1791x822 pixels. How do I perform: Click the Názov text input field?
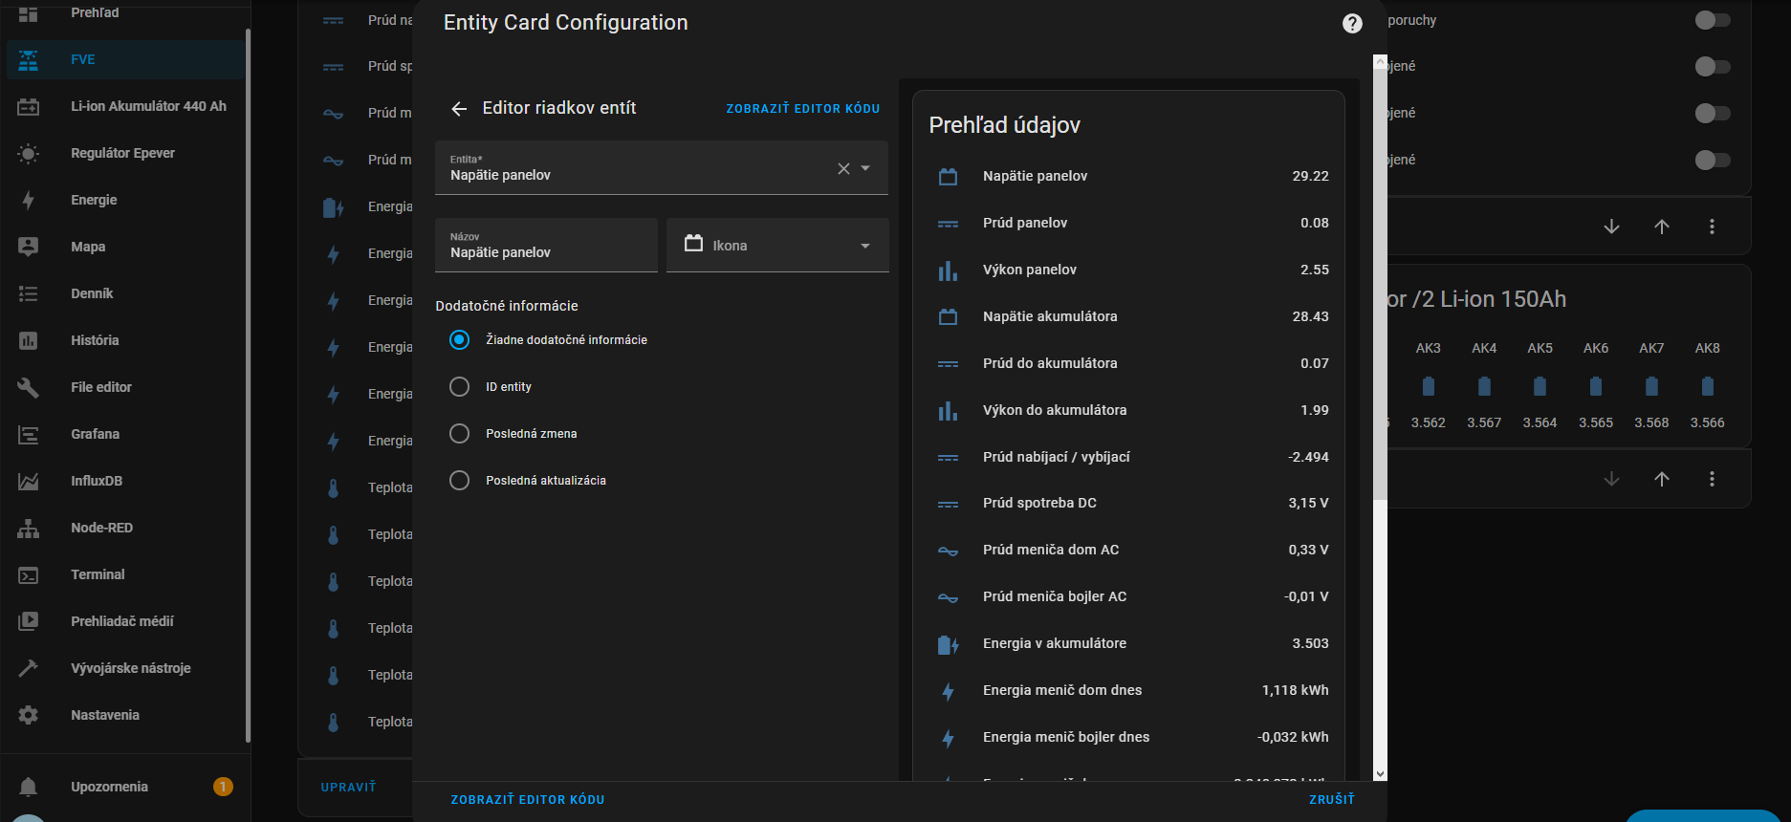click(546, 247)
